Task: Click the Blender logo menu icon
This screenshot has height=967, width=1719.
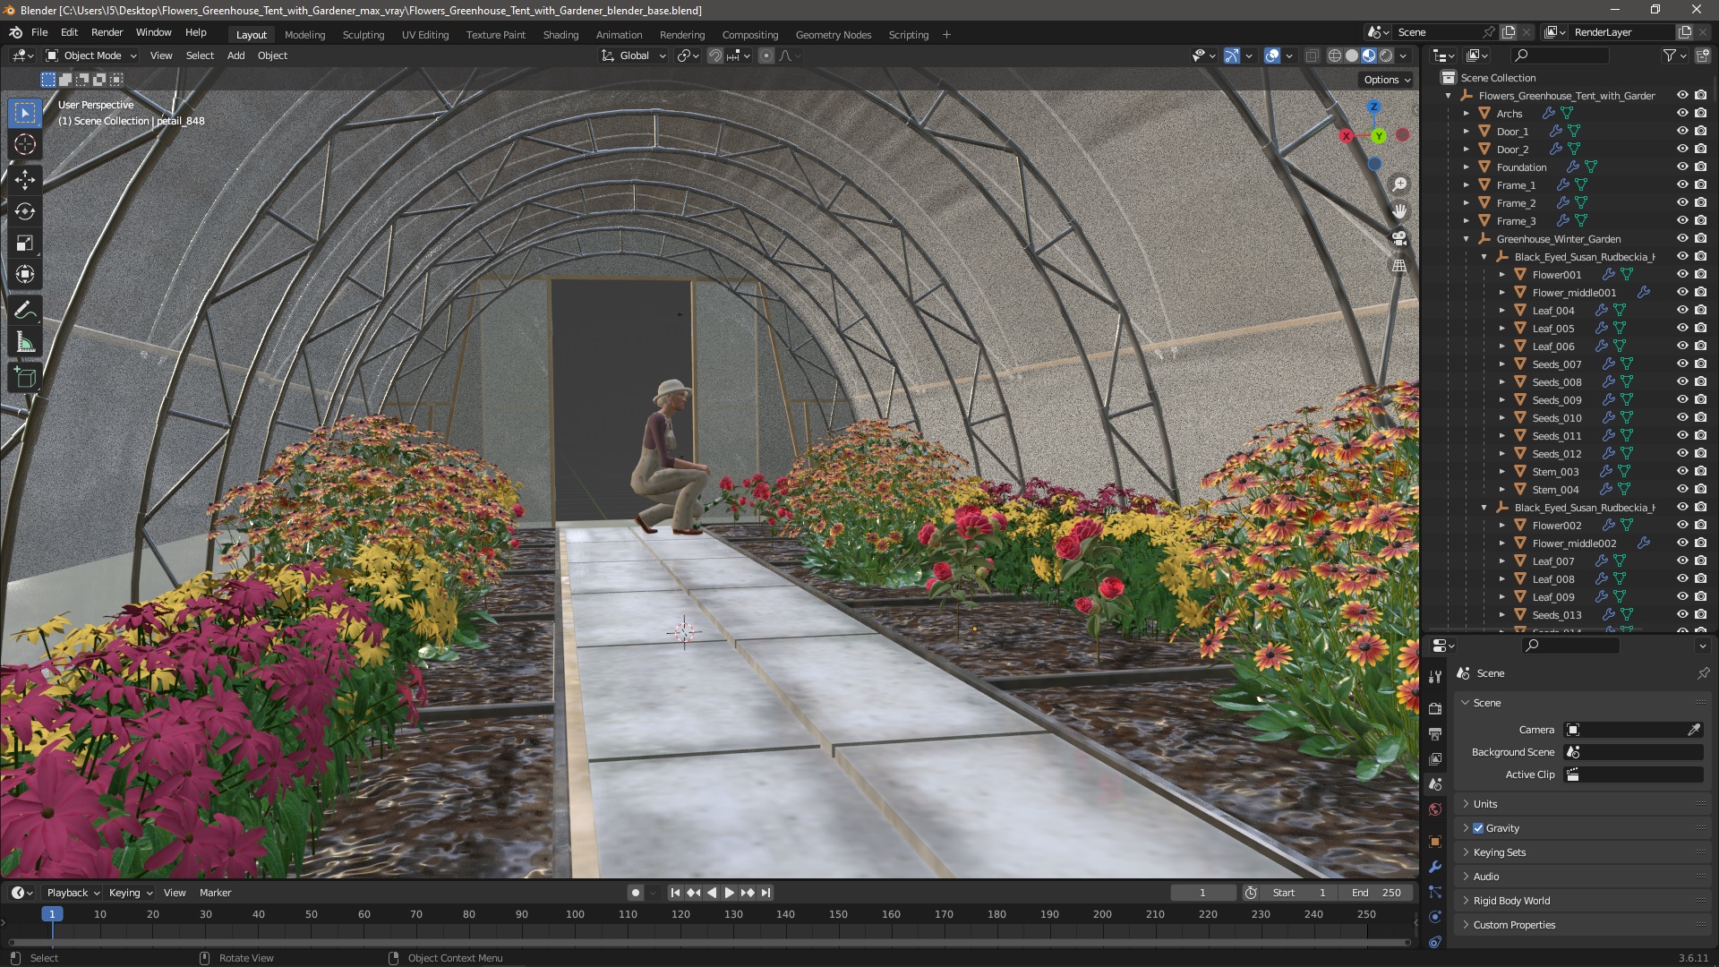Action: (15, 32)
